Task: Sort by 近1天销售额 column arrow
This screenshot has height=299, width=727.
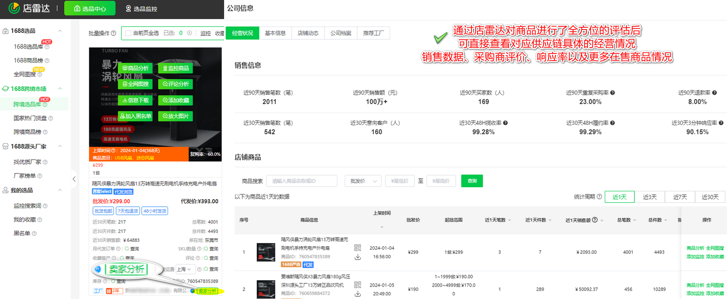Action: click(602, 221)
